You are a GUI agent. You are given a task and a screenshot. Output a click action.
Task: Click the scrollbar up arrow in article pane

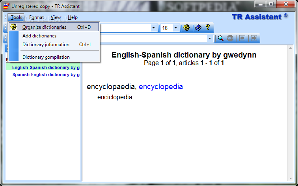point(291,48)
